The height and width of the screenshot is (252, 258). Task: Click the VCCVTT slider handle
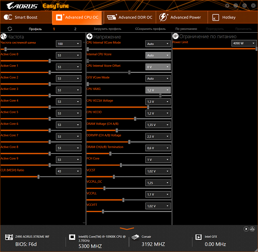[103, 212]
